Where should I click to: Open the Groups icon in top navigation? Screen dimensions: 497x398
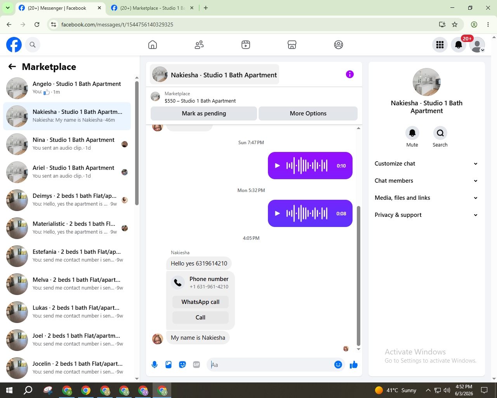[x=339, y=45]
